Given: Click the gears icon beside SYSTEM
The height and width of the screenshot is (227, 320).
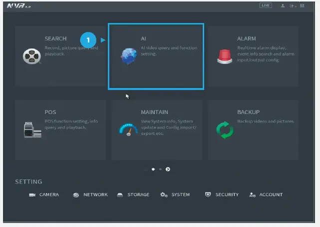Looking at the screenshot, I should (x=164, y=194).
